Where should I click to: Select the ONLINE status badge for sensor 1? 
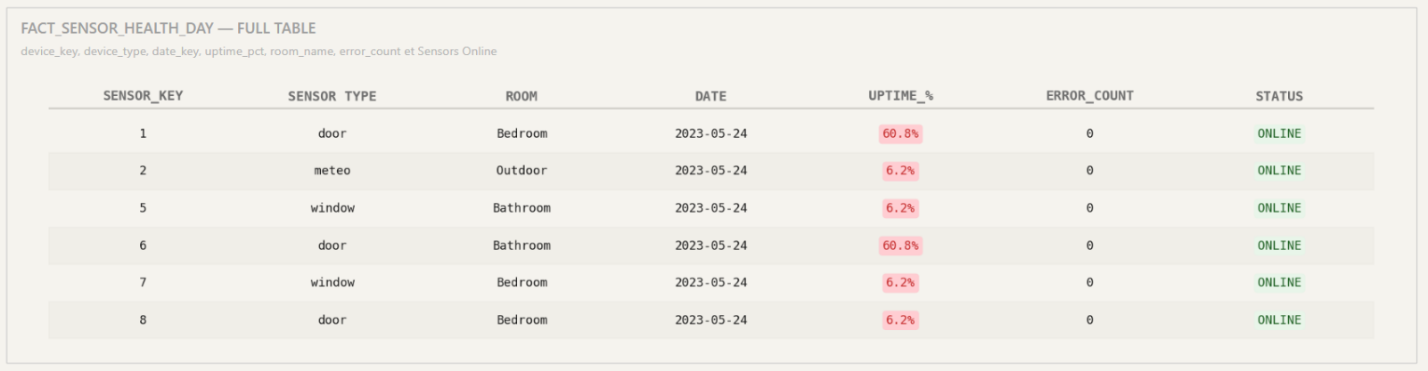[1279, 133]
